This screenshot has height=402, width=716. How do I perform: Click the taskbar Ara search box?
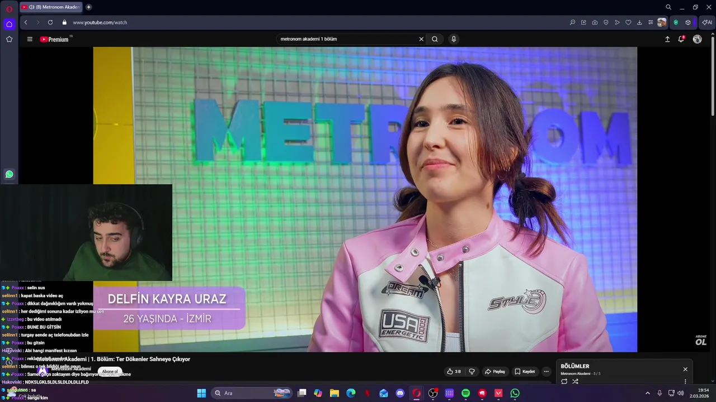pos(252,393)
